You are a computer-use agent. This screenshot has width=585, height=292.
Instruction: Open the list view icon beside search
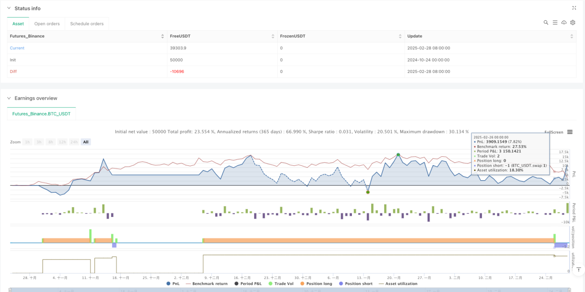[x=555, y=22]
